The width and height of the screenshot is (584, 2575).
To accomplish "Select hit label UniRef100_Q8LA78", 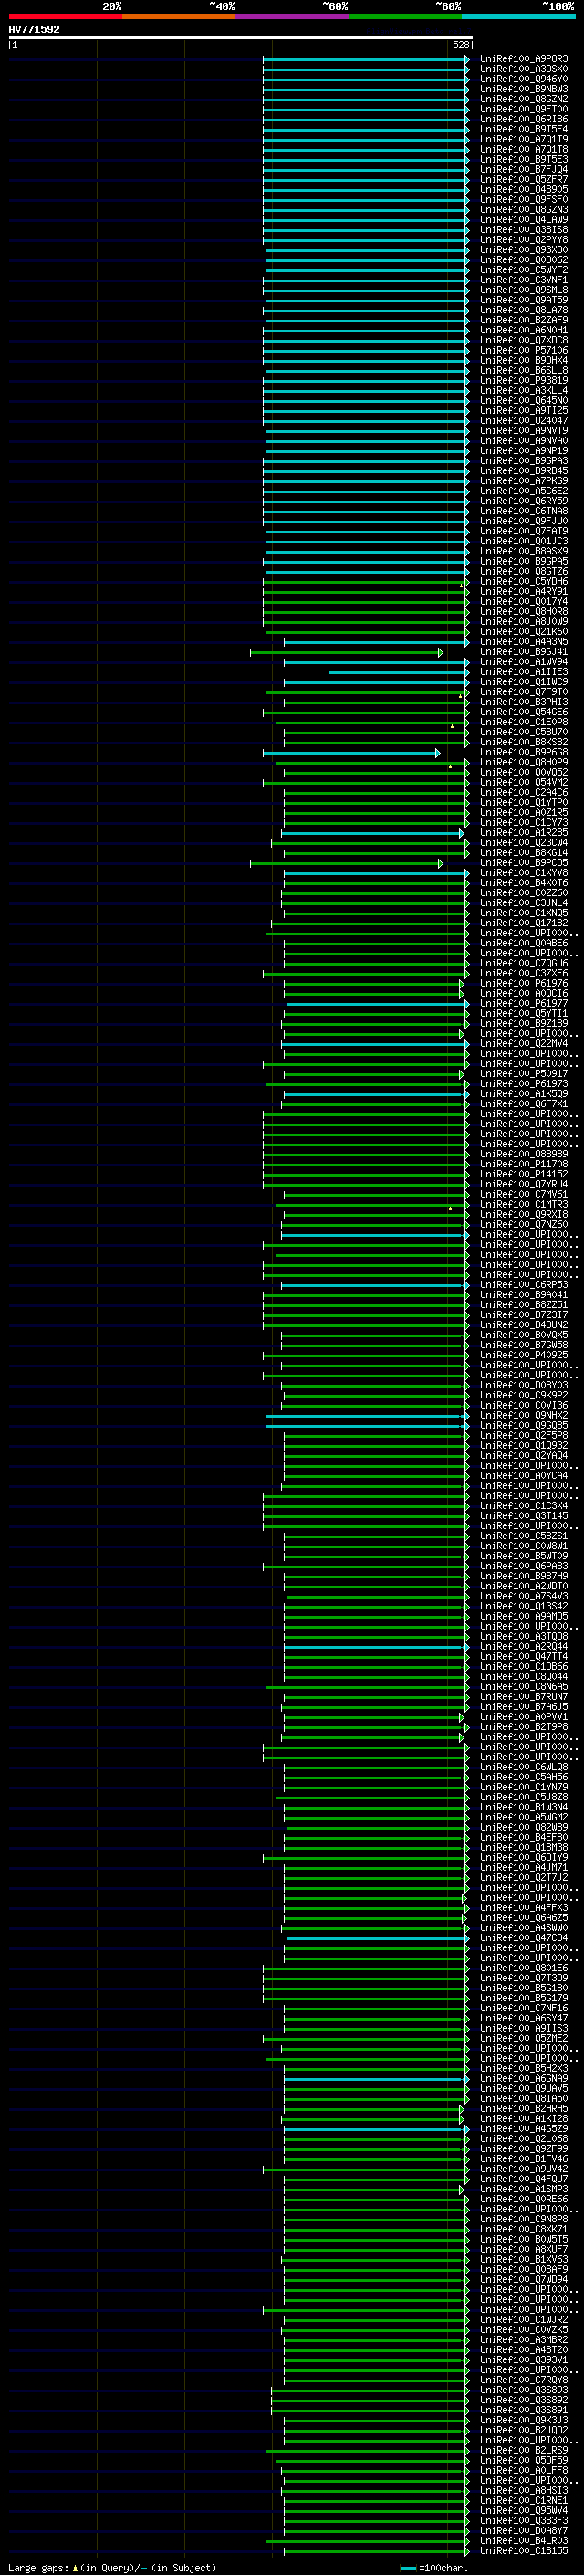I will 524,310.
